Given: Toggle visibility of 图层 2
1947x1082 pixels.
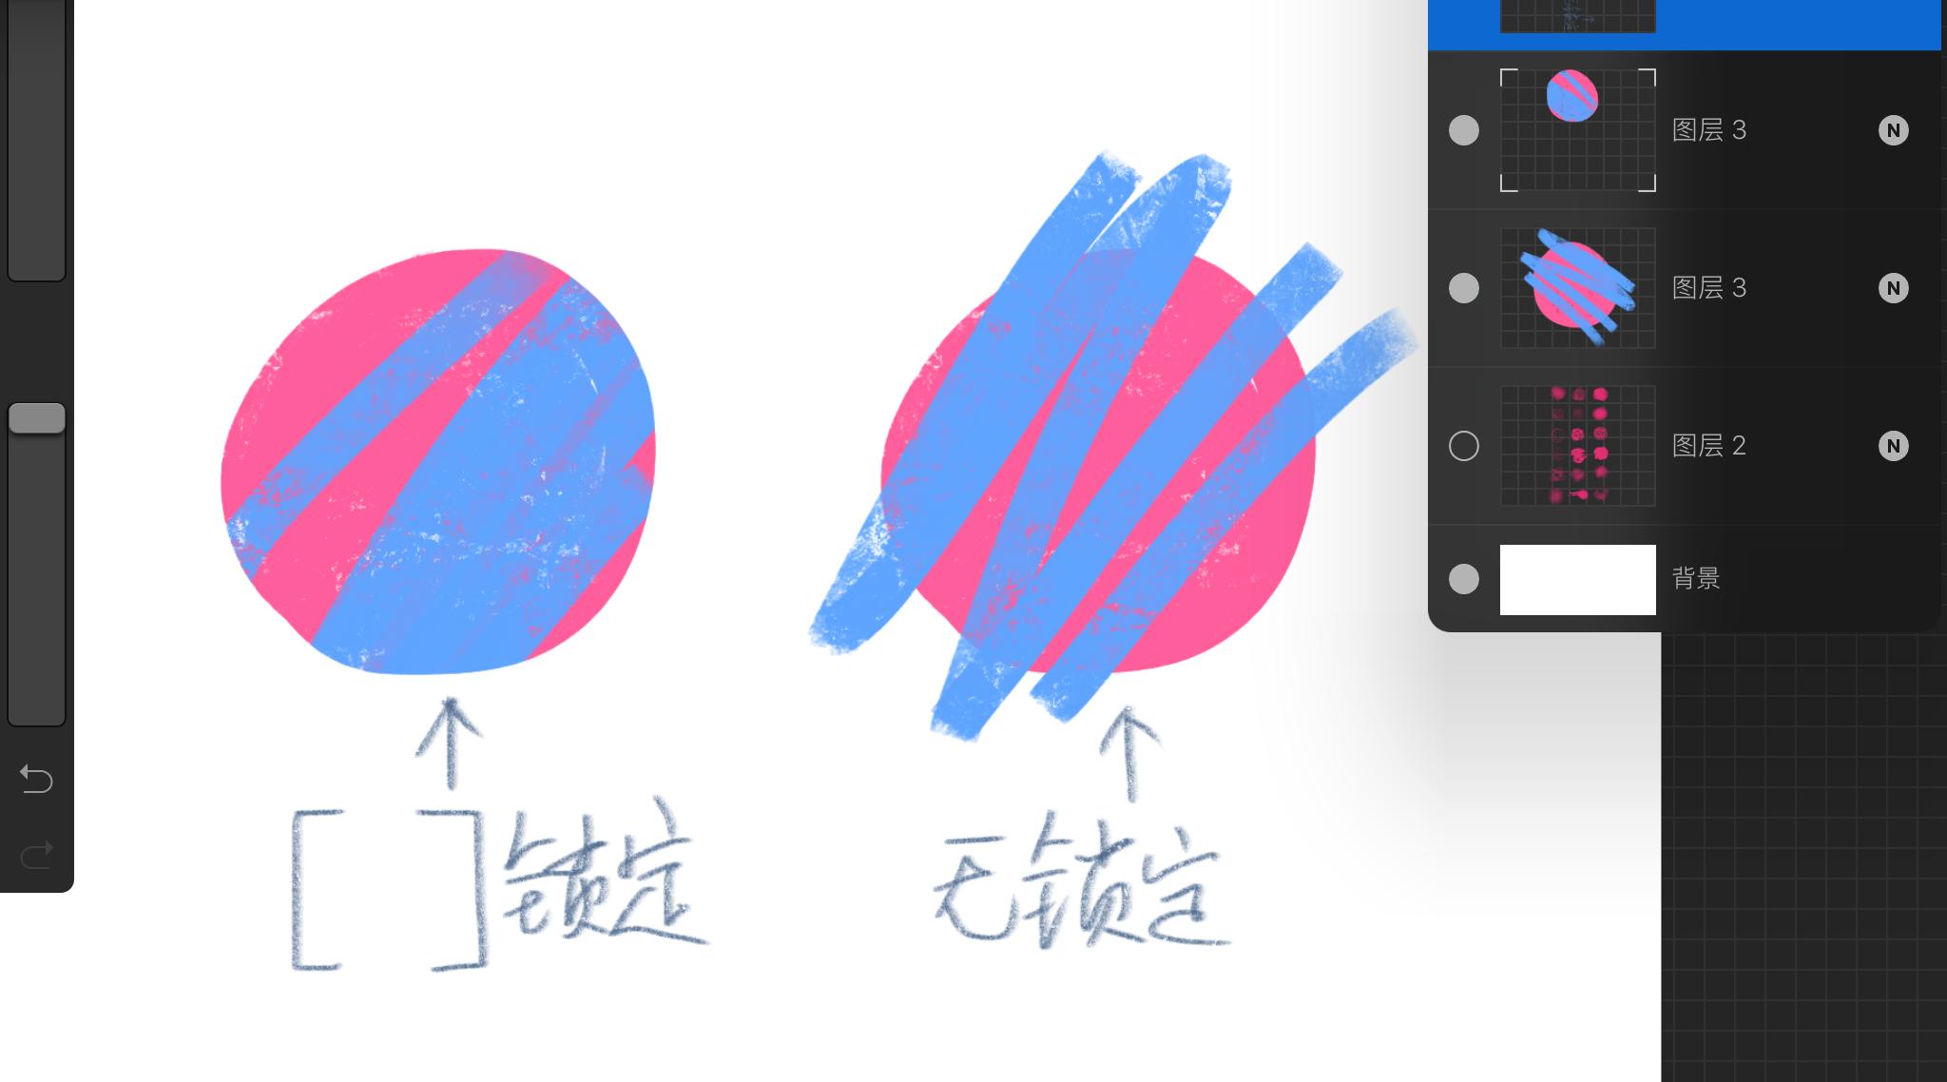Looking at the screenshot, I should pos(1465,445).
